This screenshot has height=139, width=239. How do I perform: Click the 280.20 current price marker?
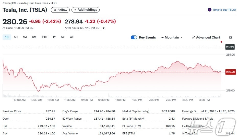[x=230, y=72]
